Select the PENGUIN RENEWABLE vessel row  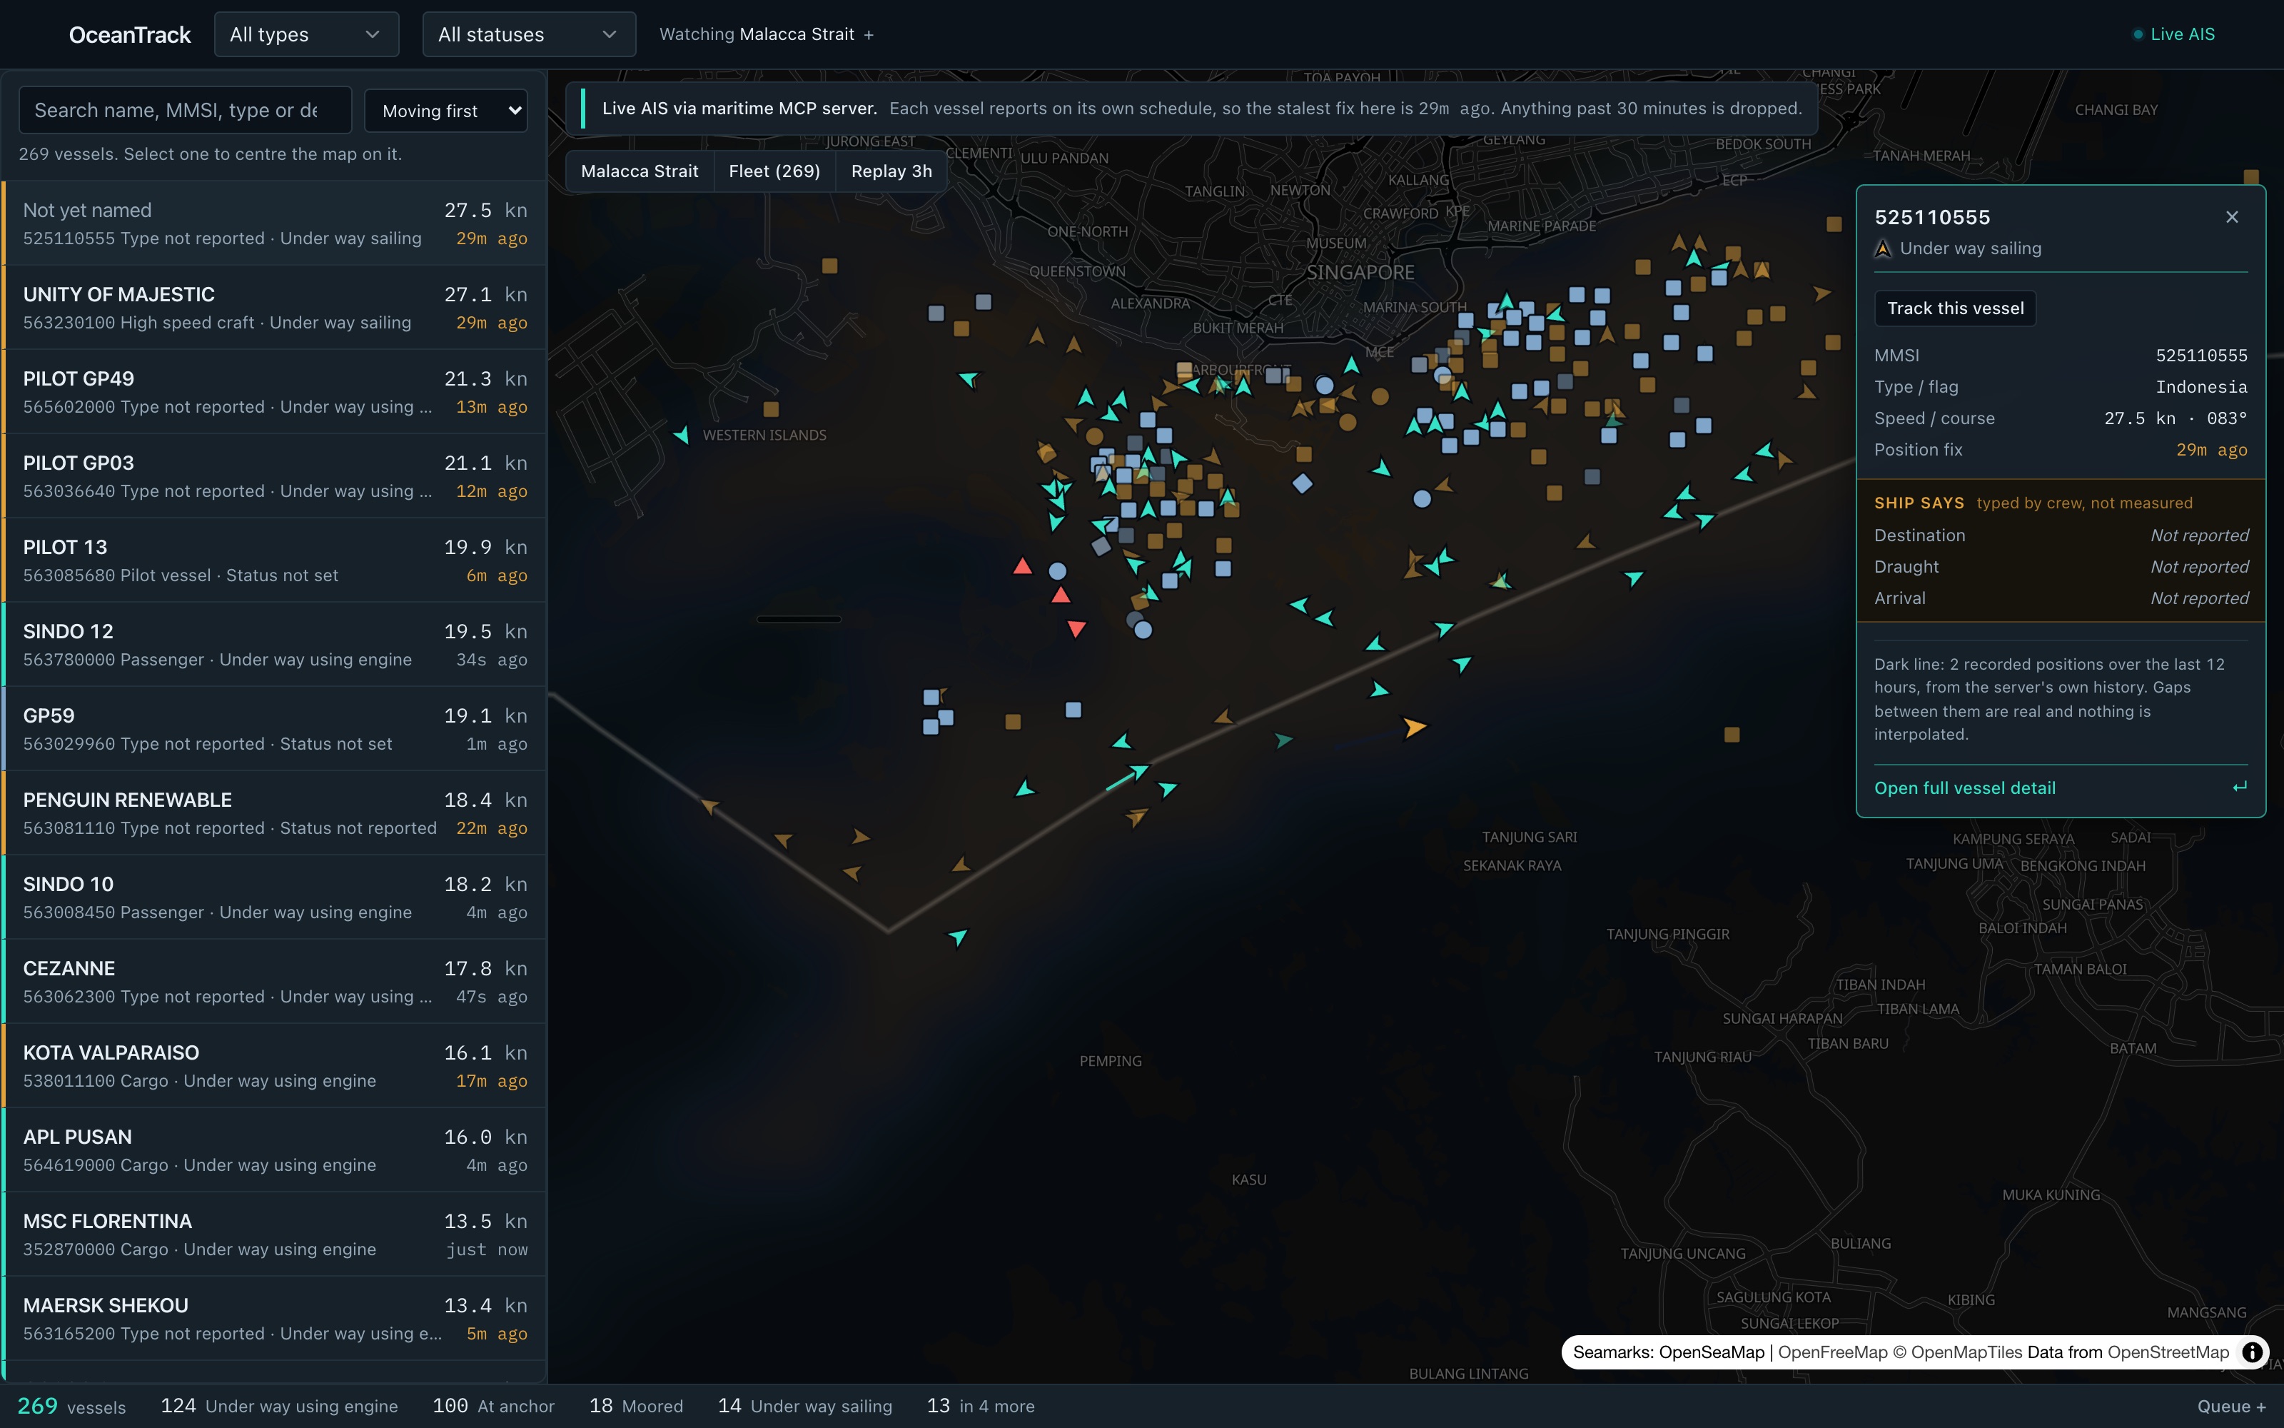275,813
